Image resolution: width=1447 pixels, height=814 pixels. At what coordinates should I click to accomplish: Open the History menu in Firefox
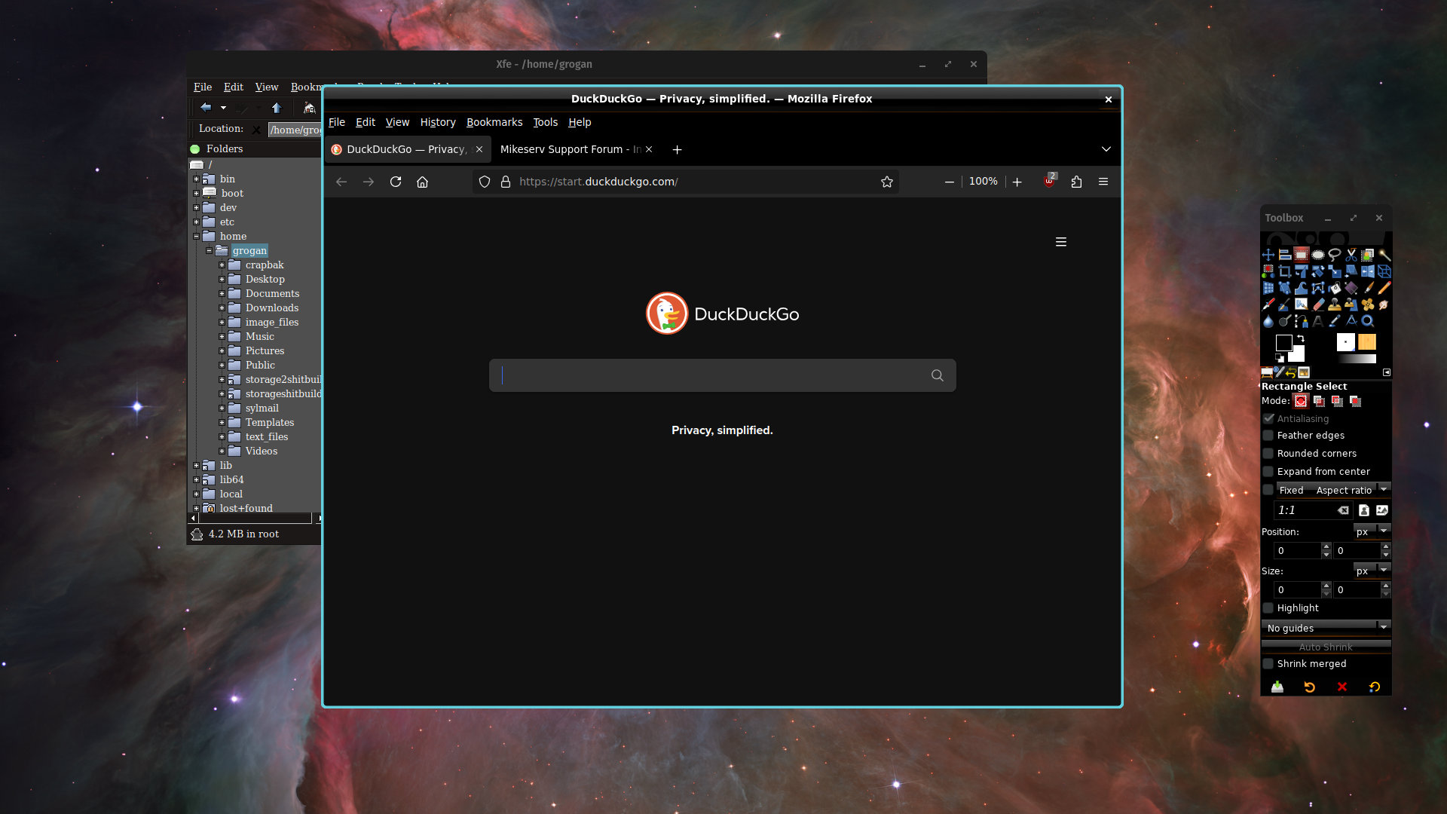(438, 122)
